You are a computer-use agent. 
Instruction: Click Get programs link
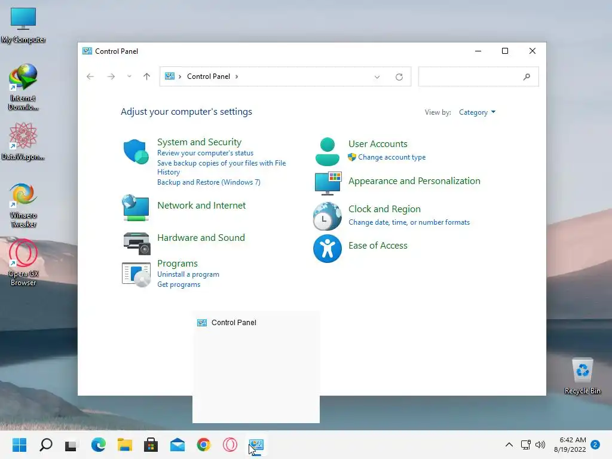coord(179,284)
